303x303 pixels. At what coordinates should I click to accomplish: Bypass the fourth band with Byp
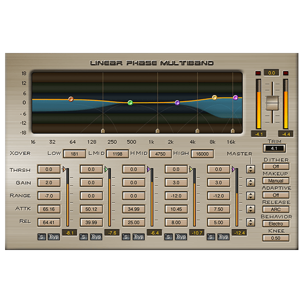(x=181, y=237)
